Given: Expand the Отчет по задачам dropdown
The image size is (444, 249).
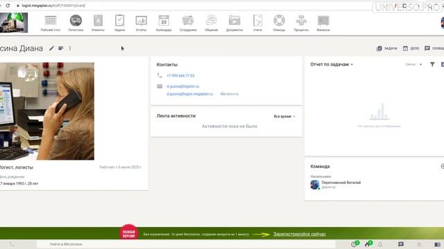Looking at the screenshot, I should coord(332,64).
